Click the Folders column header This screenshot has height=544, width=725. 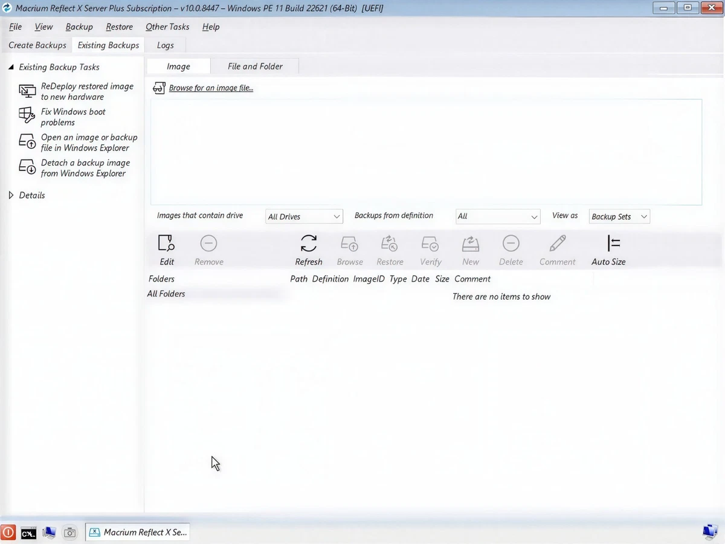[161, 279]
